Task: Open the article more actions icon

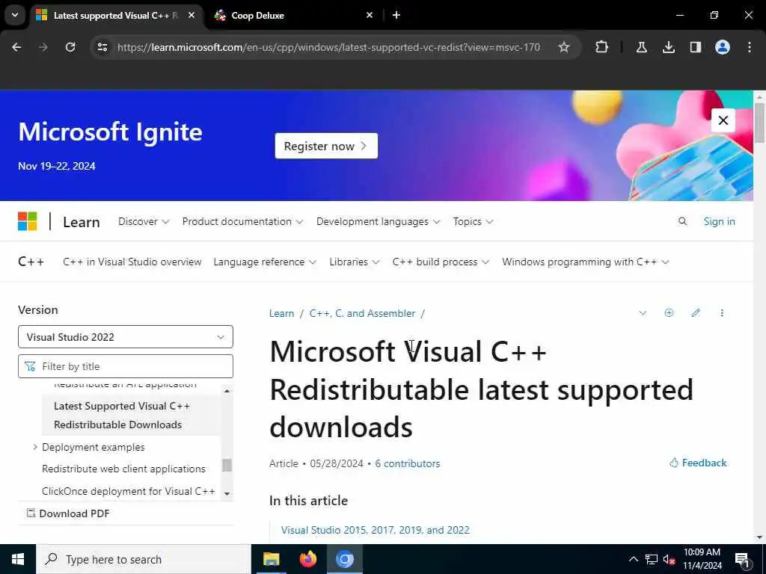Action: coord(722,313)
